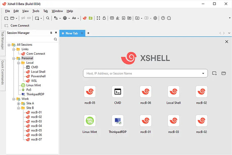Click new session icon beside address box

click(215, 73)
